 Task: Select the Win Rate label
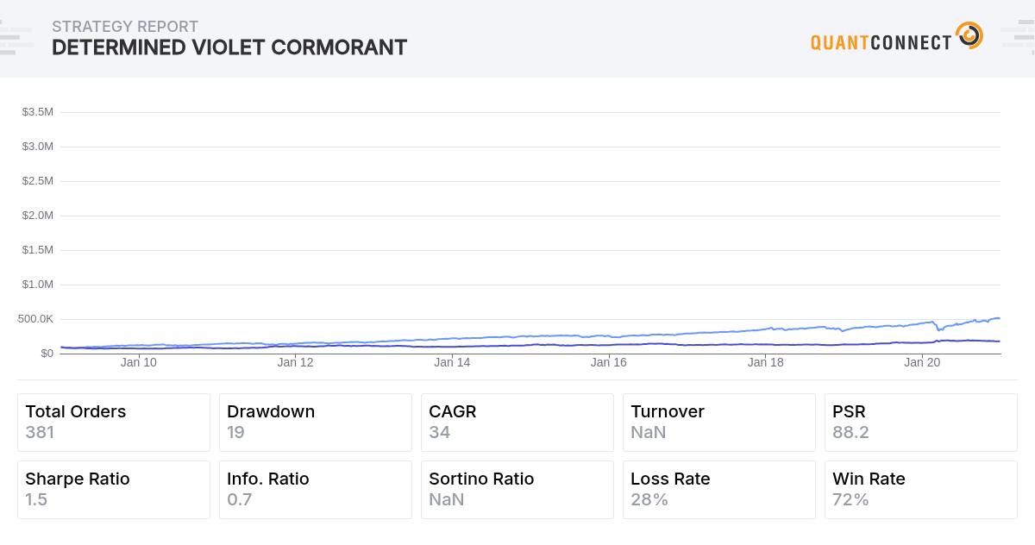[x=869, y=479]
